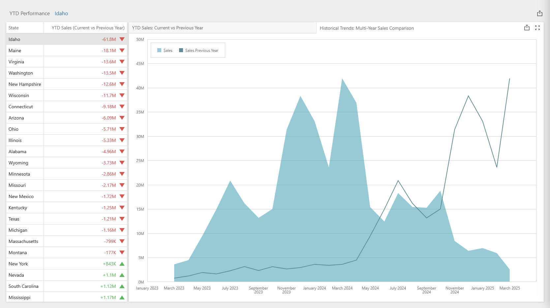Sort by the State column header

coord(14,28)
